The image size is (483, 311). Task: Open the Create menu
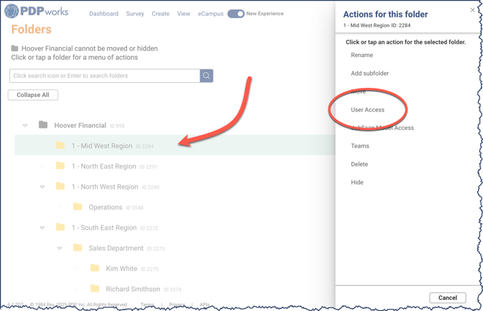click(161, 14)
